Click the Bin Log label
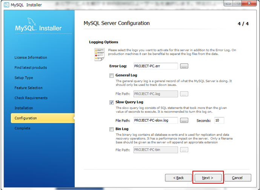260x190 pixels. [x=122, y=129]
